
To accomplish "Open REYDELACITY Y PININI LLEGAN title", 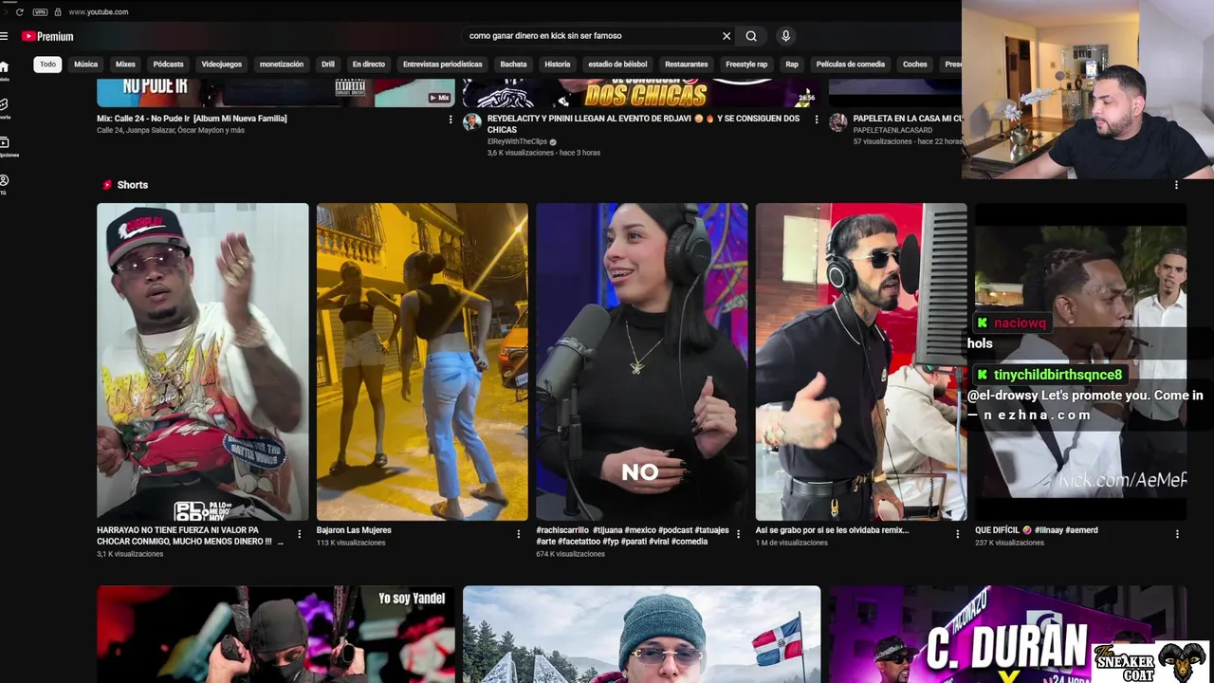I will click(x=643, y=124).
